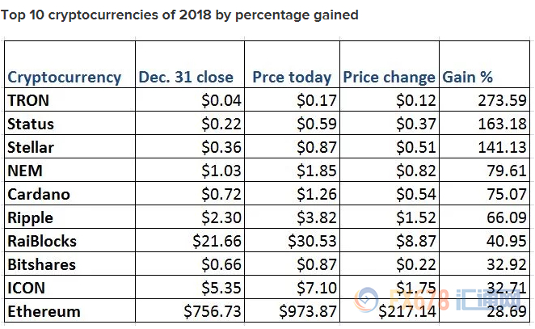Image resolution: width=535 pixels, height=329 pixels.
Task: Select the Cryptocurrency column header
Action: coord(65,78)
